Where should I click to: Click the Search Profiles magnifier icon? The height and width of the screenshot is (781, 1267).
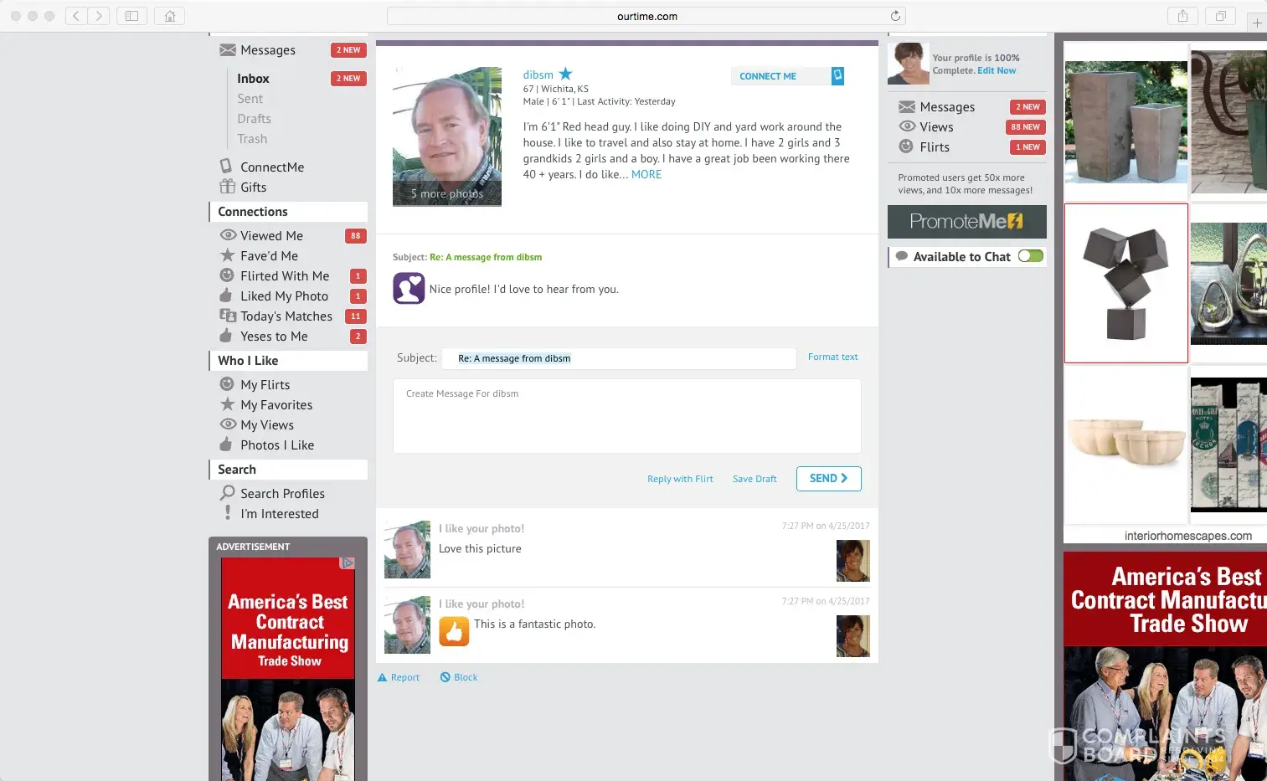[227, 493]
